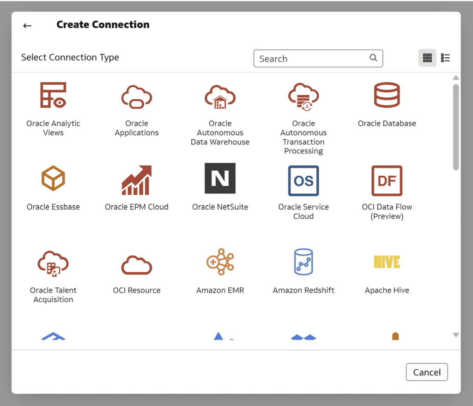Pick the Oracle Service Cloud icon
This screenshot has height=406, width=473.
(303, 180)
